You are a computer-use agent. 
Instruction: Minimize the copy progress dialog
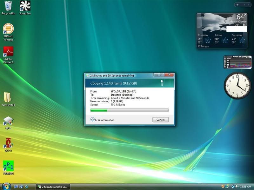click(x=156, y=75)
